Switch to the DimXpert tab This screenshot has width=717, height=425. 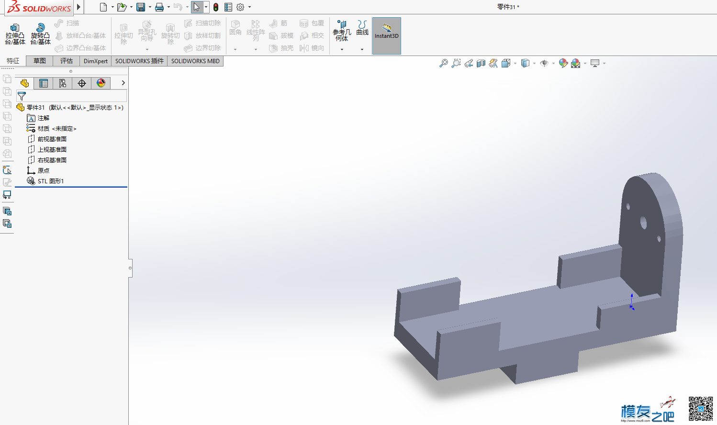tap(96, 61)
